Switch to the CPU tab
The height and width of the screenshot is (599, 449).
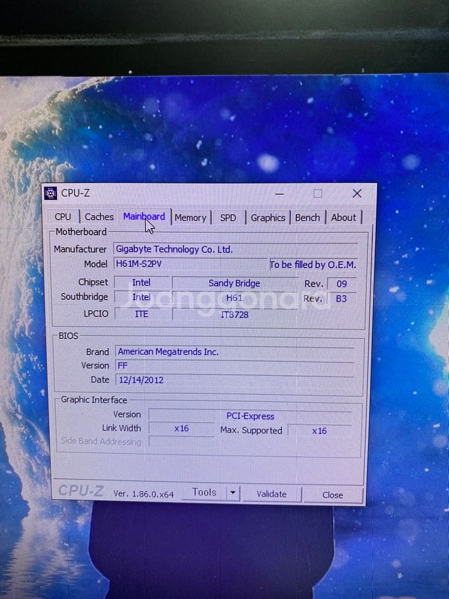coord(63,217)
